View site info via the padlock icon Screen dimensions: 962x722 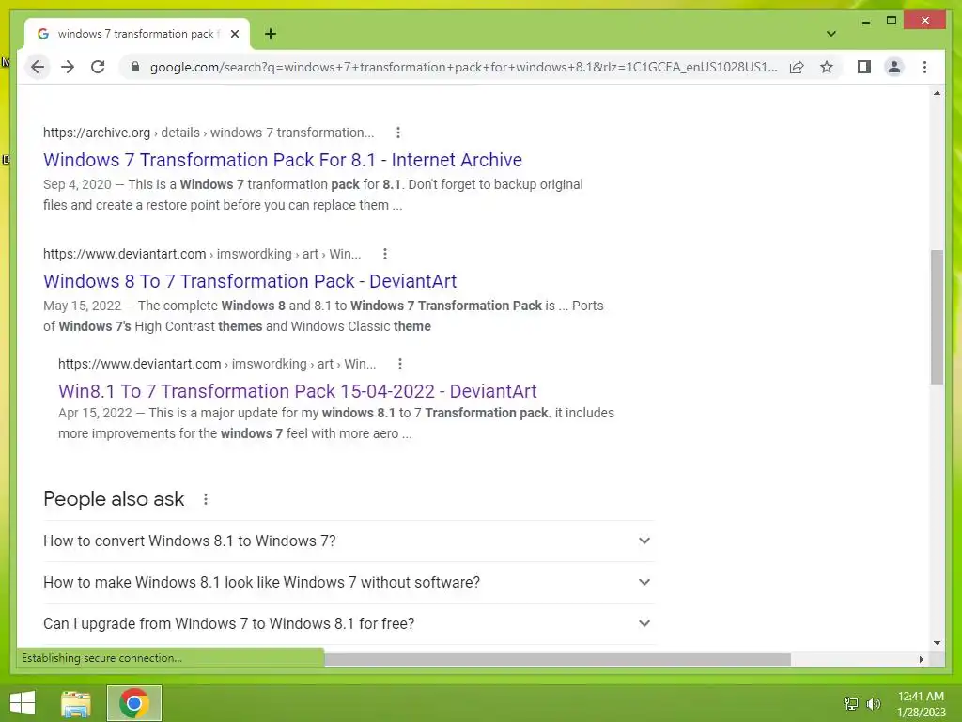(135, 67)
